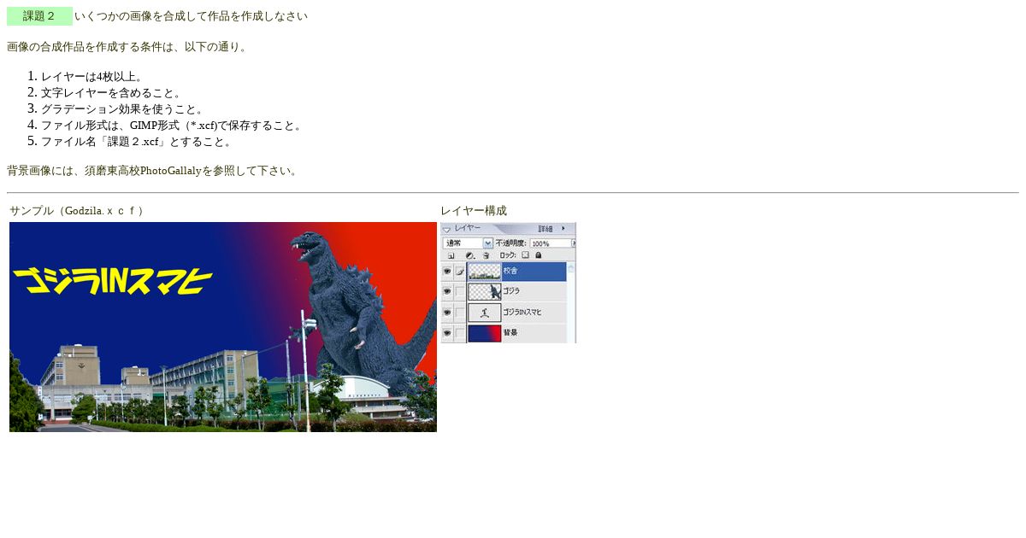Click the ロック label
Screen dimensions: 1026x538
click(508, 254)
